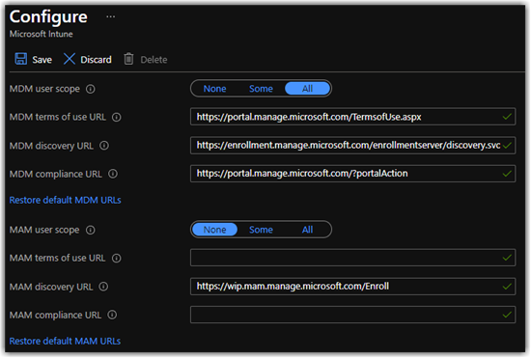Image resolution: width=531 pixels, height=358 pixels.
Task: Click Restore default MDM URLs link
Action: [x=65, y=200]
